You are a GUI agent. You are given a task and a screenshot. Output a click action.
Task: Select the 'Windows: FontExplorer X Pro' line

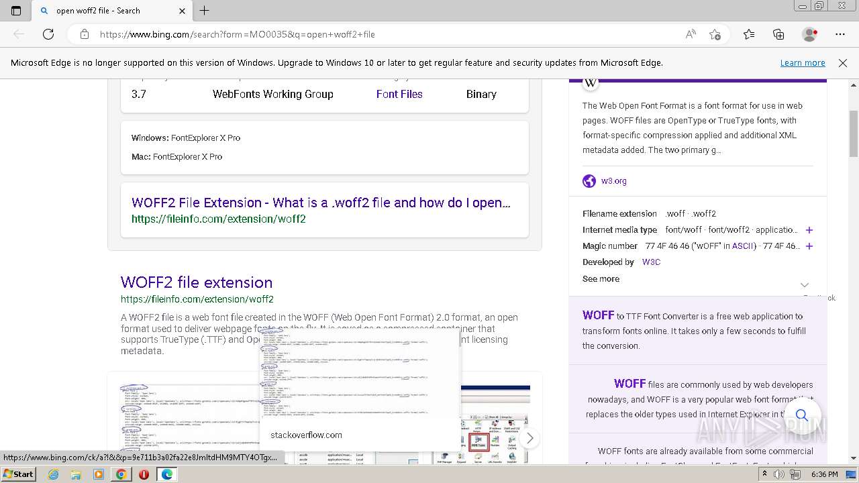[x=186, y=138]
